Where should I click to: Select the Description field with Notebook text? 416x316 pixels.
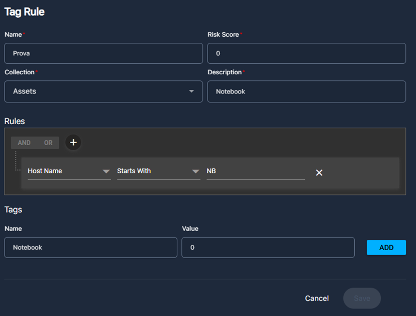306,91
